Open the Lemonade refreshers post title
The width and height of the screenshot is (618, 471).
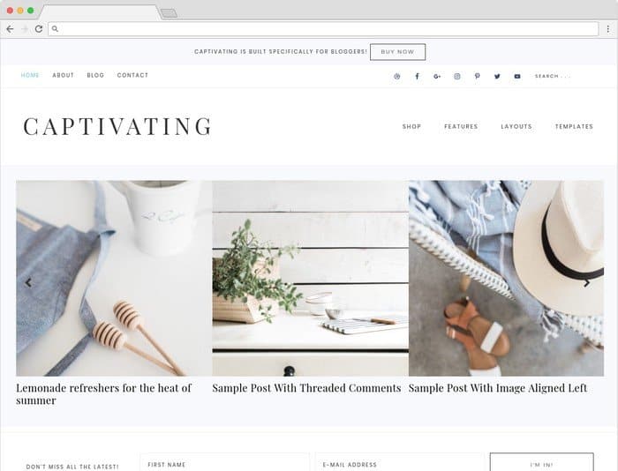[103, 393]
